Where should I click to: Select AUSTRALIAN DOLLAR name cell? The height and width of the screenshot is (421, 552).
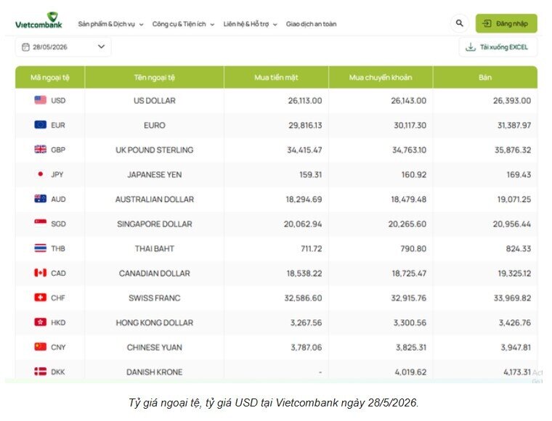pyautogui.click(x=155, y=200)
